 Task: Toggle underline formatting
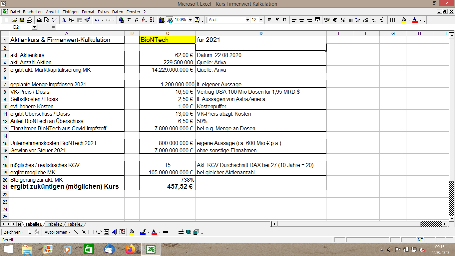point(284,20)
